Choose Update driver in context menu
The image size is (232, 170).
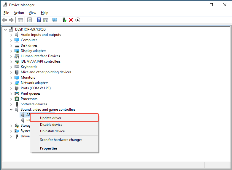pyautogui.click(x=64, y=118)
